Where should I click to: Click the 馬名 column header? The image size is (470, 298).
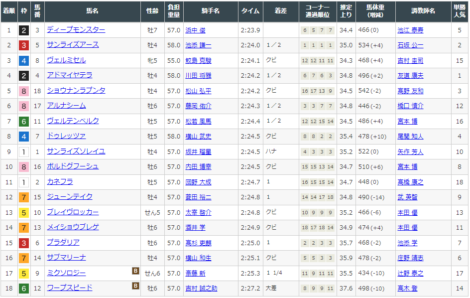click(x=92, y=10)
